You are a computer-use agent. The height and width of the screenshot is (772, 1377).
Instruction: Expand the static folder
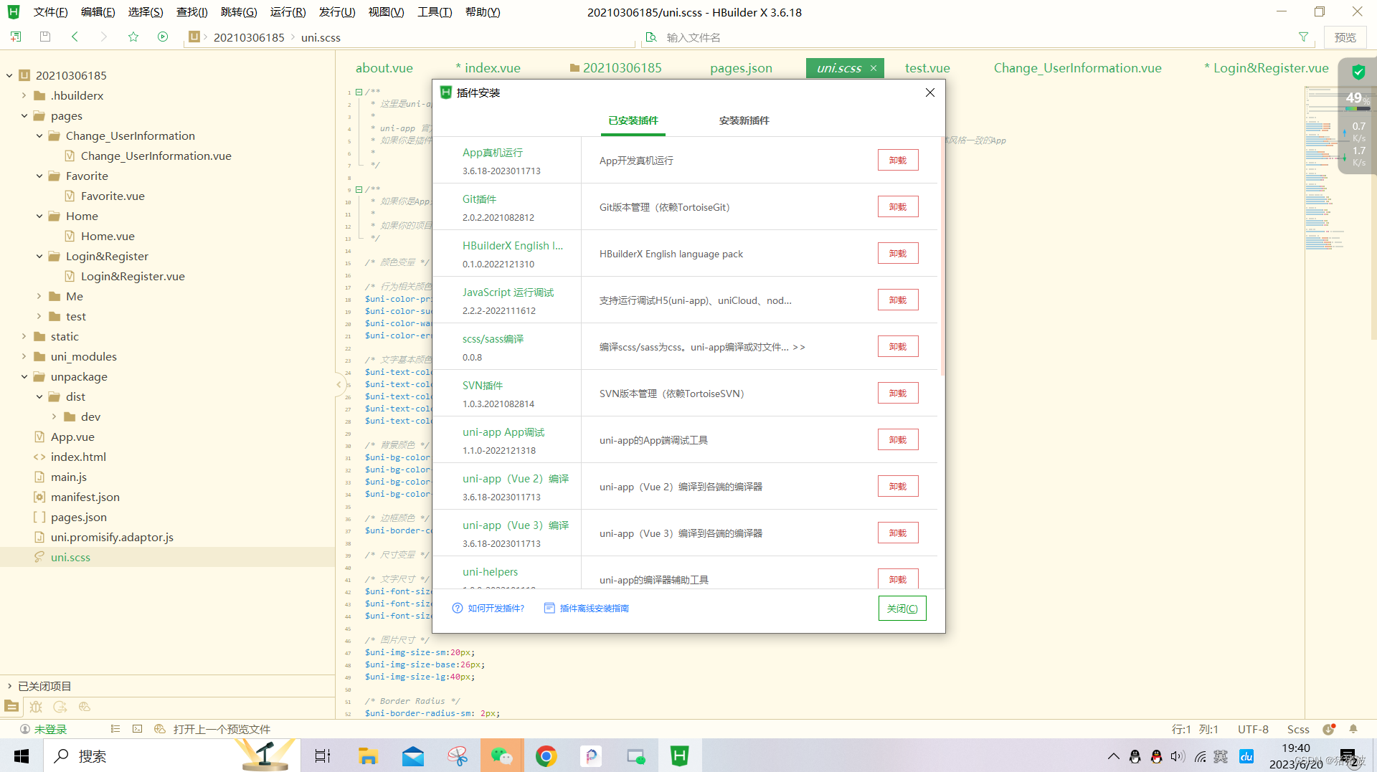24,336
